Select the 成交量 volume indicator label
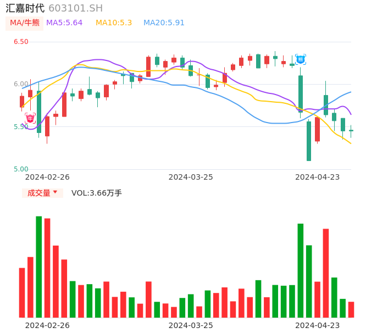Image resolution: width=377 pixels, height=333 pixels. 39,193
